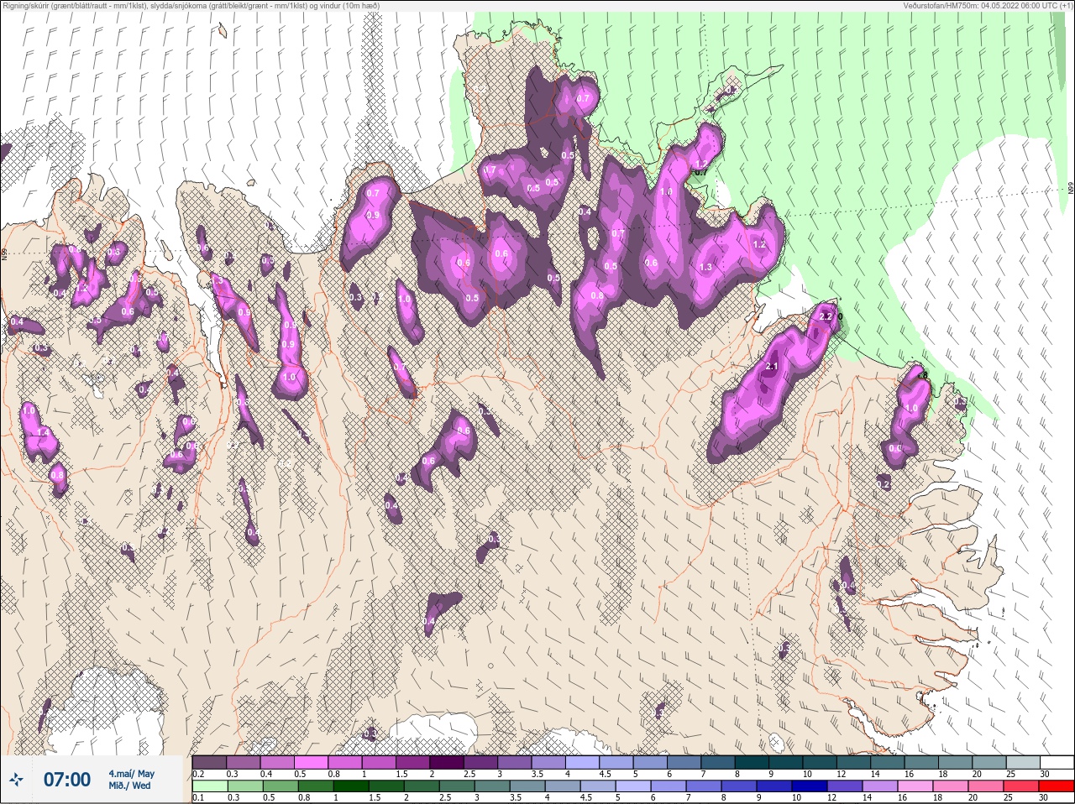Pick the medium green swatch labeled 0.5
The height and width of the screenshot is (804, 1075).
(x=279, y=787)
